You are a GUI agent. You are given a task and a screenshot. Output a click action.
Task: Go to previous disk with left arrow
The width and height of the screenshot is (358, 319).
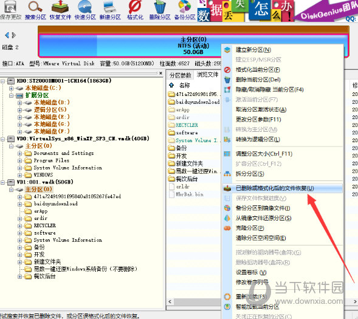point(7,35)
